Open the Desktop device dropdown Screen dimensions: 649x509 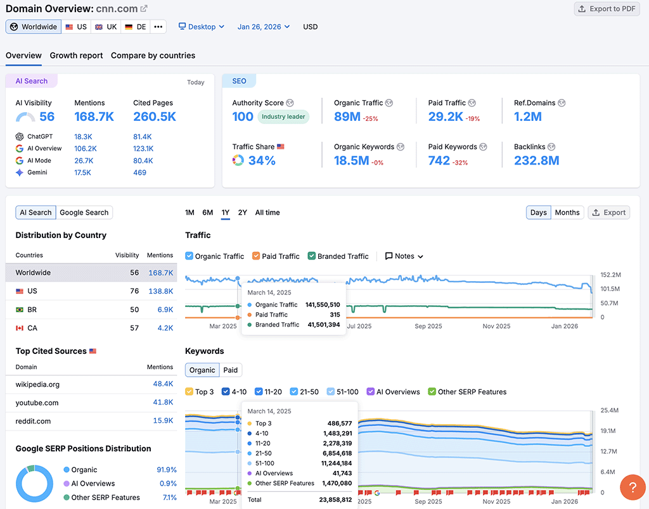point(200,27)
